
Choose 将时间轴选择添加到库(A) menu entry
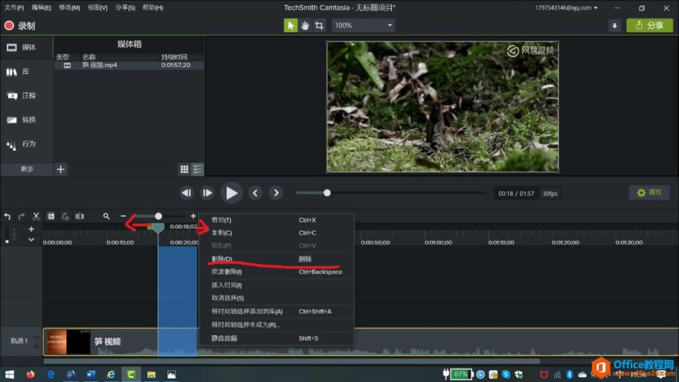click(x=277, y=311)
